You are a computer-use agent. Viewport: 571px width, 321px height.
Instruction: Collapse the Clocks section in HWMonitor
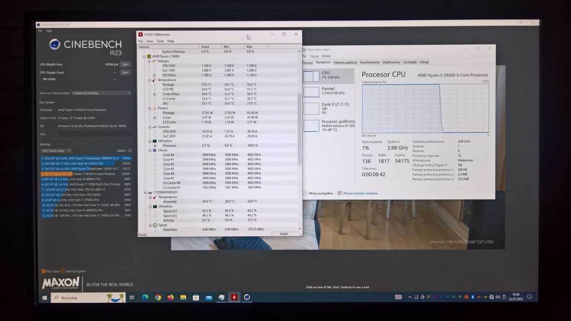(x=149, y=150)
